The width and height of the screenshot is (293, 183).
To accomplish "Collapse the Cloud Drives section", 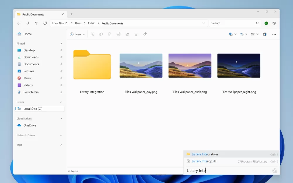I will (61, 119).
